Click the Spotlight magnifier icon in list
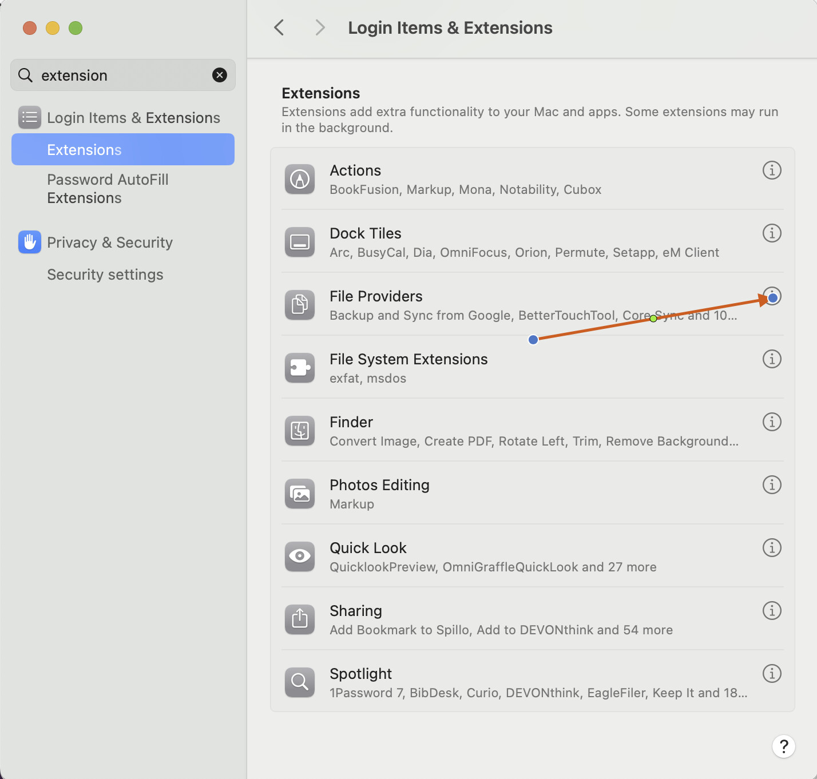The height and width of the screenshot is (779, 817). pos(300,682)
